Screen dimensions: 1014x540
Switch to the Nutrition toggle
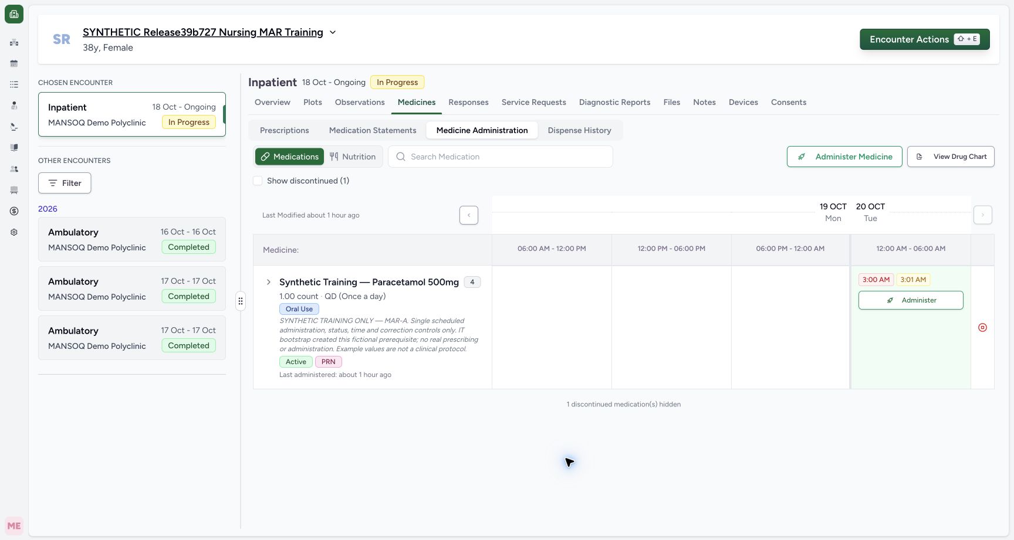(353, 157)
